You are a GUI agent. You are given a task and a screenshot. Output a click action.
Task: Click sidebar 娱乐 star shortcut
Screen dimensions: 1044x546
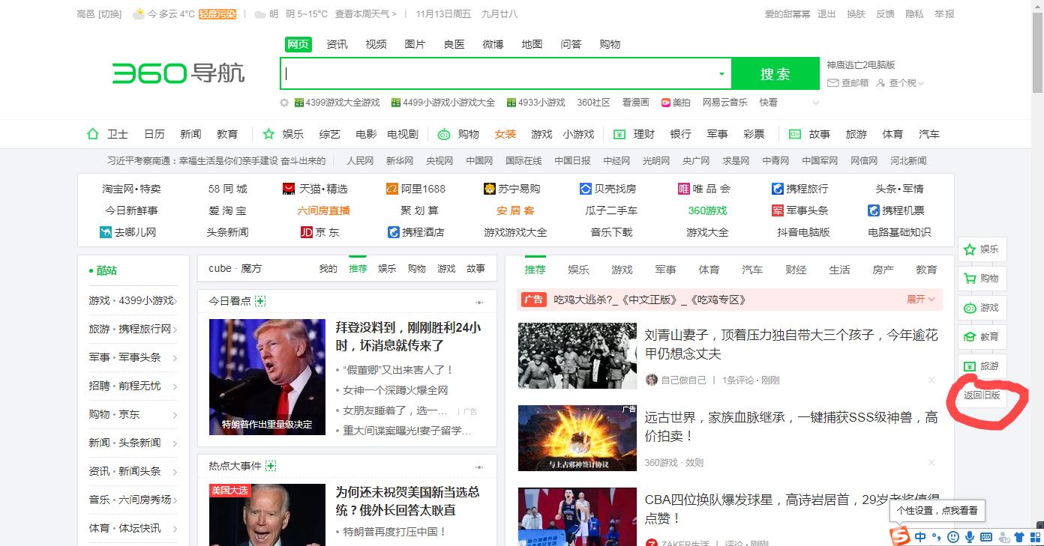coord(969,249)
